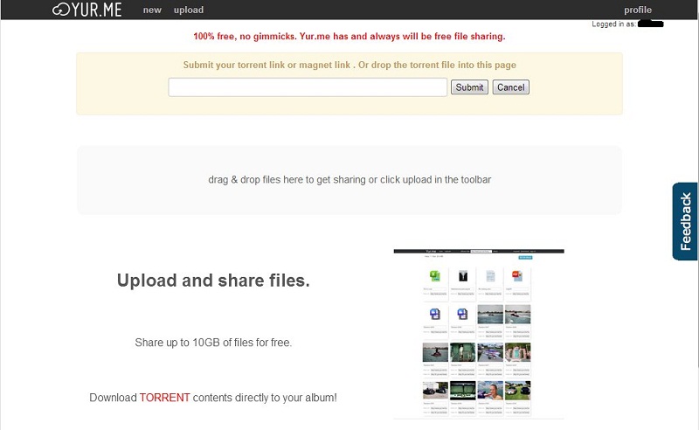Click the YUR.ME cloud logo
The width and height of the screenshot is (699, 430).
point(87,10)
